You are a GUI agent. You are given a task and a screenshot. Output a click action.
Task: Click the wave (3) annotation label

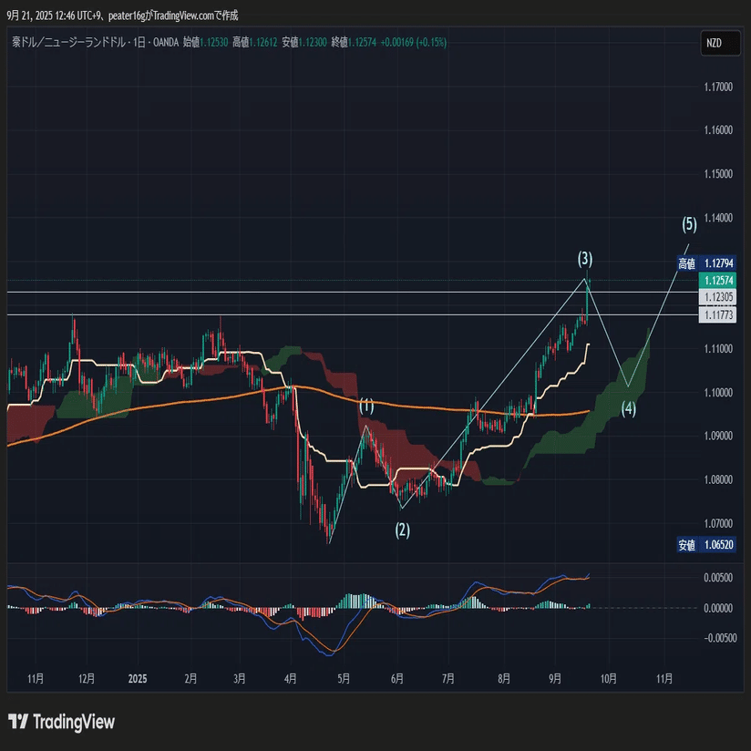click(587, 259)
